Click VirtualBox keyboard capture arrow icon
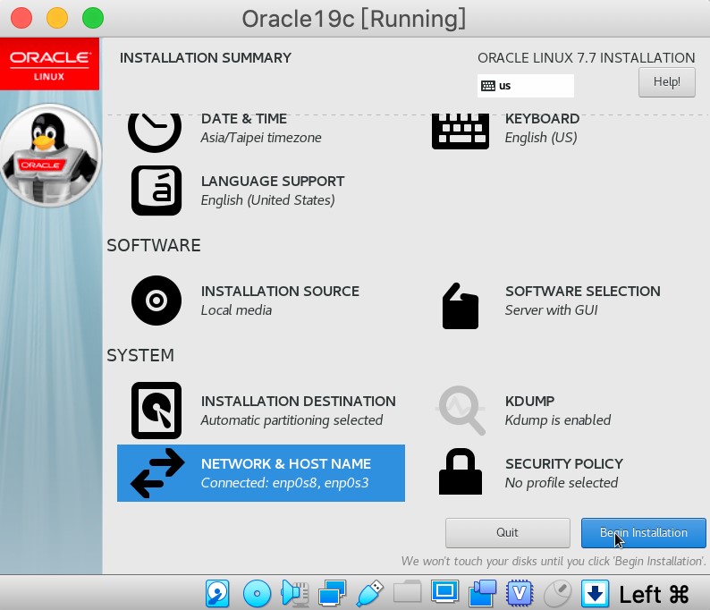Image resolution: width=710 pixels, height=610 pixels. [595, 593]
